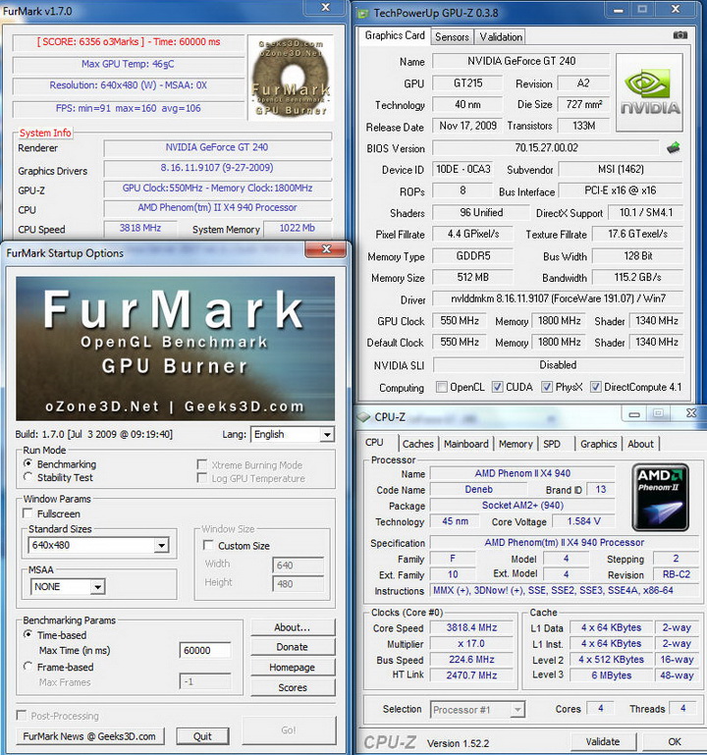Viewport: 707px width, 755px height.
Task: Click the Core Speed 3818.4 MHz value
Action: click(471, 627)
